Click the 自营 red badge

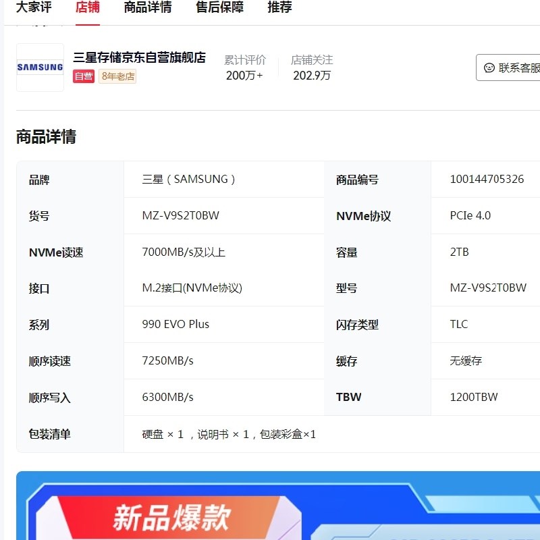point(84,76)
